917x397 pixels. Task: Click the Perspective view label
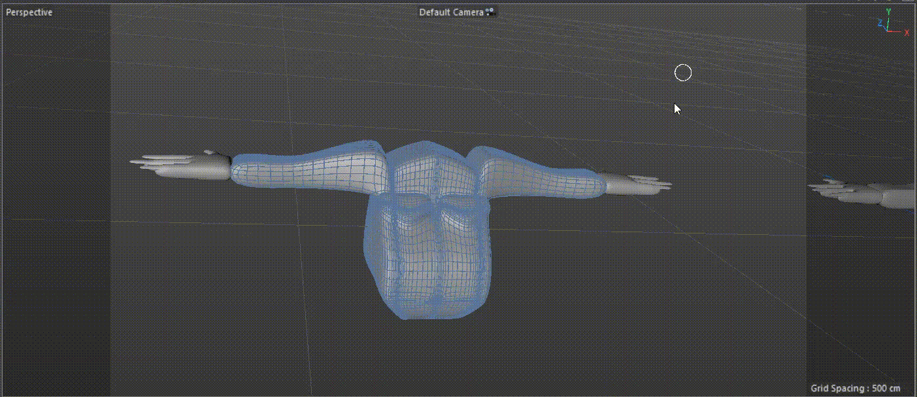29,12
